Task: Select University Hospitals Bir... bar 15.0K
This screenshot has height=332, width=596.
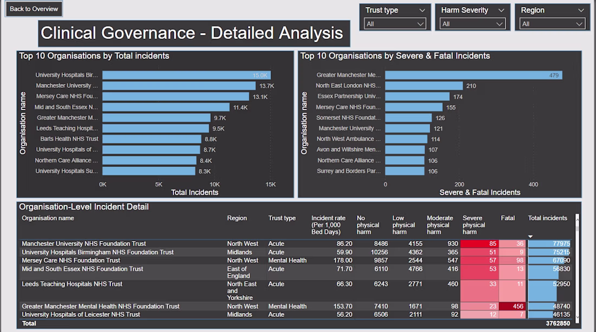Action: coord(186,75)
